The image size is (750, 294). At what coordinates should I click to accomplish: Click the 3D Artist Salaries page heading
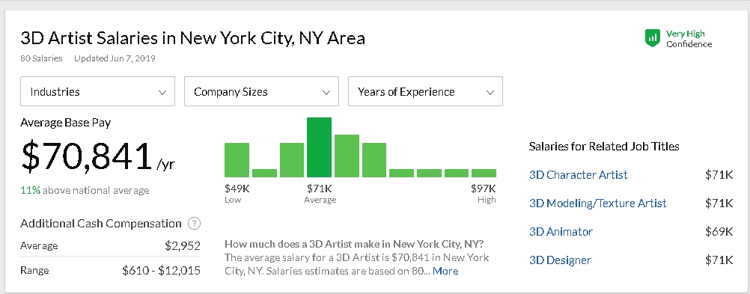pos(193,37)
